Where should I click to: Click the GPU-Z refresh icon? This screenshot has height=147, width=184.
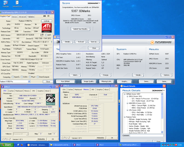(x=48, y=16)
